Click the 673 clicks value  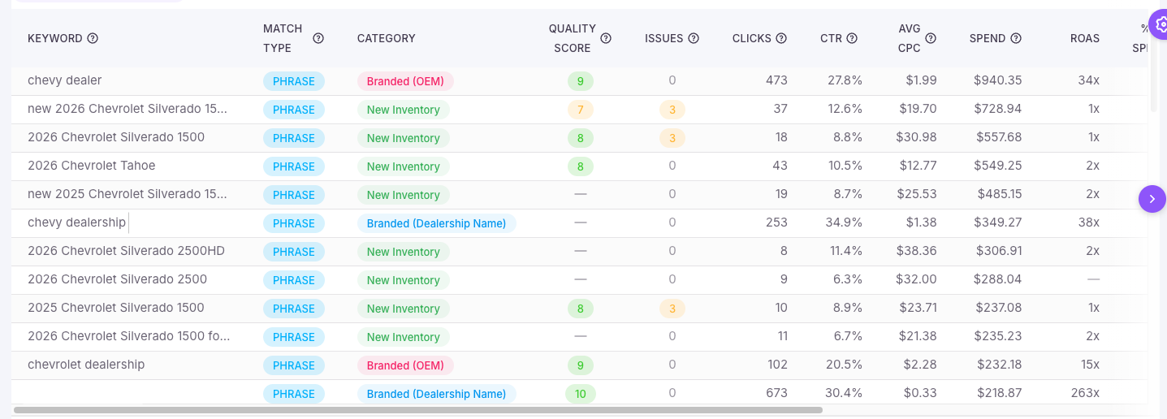(776, 393)
